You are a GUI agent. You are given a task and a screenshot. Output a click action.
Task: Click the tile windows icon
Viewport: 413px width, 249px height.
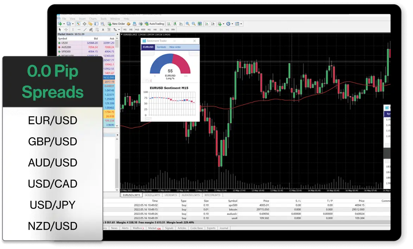point(199,24)
